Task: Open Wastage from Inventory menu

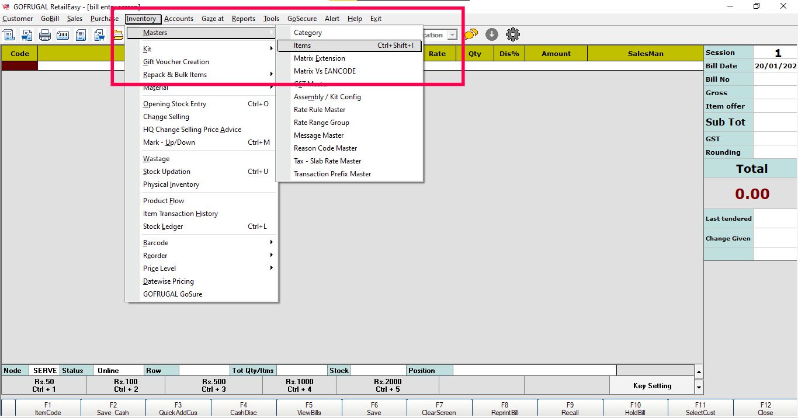Action: click(x=202, y=159)
